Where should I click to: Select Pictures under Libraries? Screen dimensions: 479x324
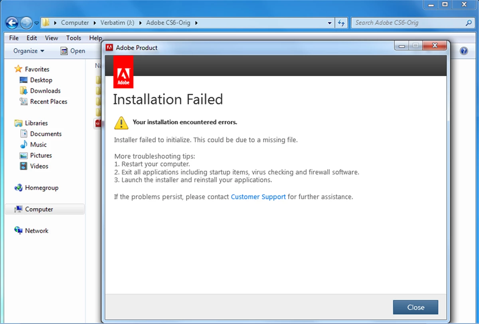(x=41, y=155)
